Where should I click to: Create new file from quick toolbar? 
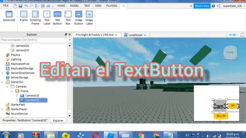pyautogui.click(x=15, y=6)
